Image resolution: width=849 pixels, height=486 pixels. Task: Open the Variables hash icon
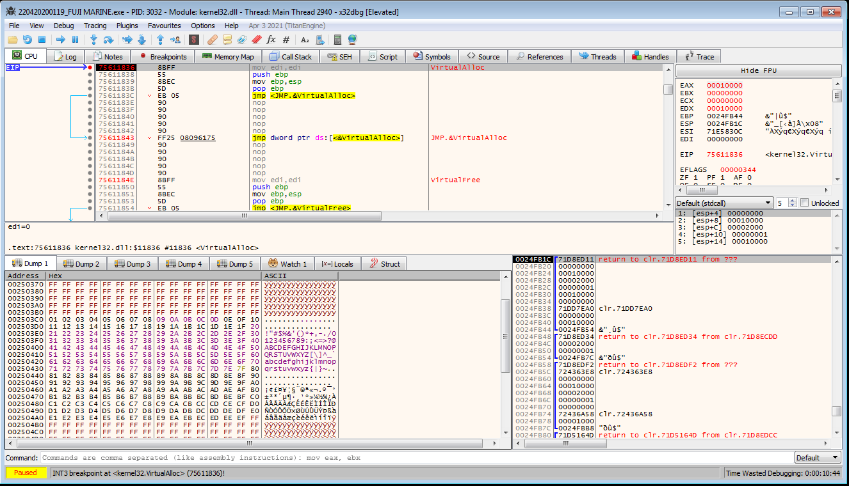(286, 40)
